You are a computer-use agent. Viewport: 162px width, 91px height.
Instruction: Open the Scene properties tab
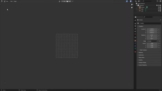point(135,31)
